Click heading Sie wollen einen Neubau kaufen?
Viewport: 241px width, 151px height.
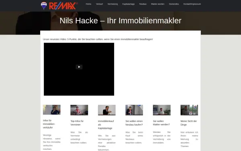[x=134, y=123]
